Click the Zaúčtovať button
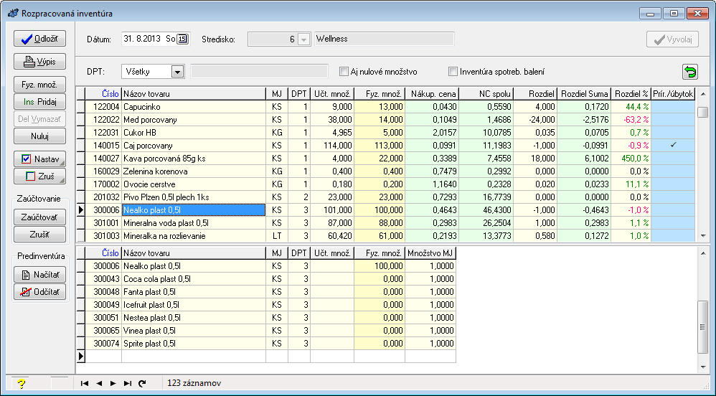 pos(39,217)
